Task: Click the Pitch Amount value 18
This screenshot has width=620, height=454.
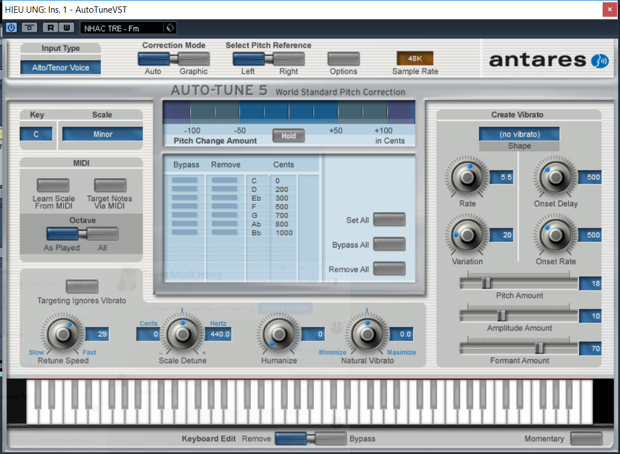Action: click(x=591, y=283)
